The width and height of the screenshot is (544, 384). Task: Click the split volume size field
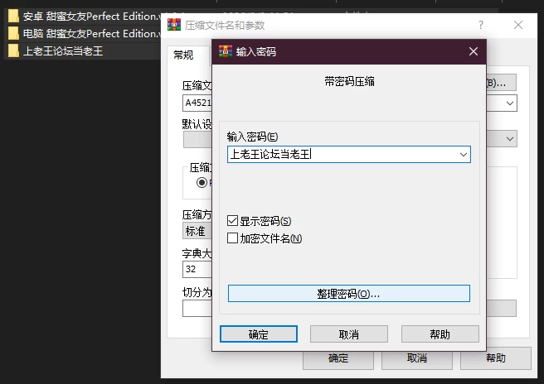click(x=197, y=308)
